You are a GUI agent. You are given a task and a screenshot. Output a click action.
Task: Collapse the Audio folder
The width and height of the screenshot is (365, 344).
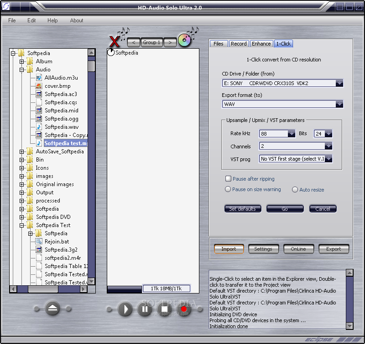point(21,70)
